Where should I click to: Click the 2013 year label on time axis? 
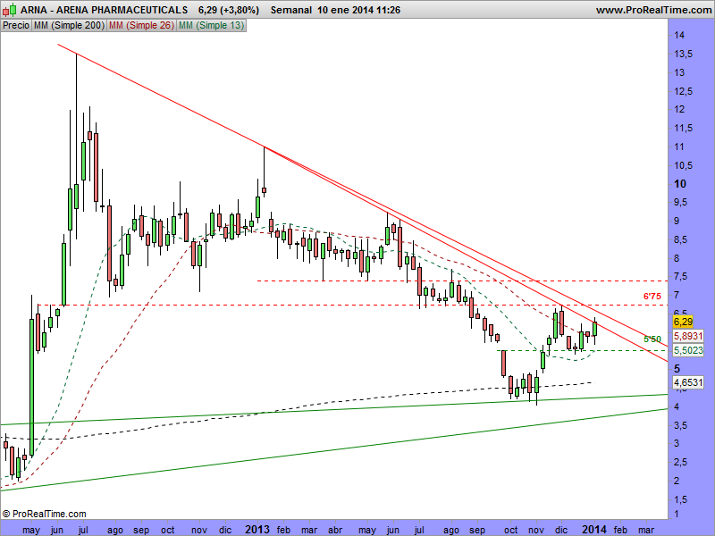coord(257,530)
